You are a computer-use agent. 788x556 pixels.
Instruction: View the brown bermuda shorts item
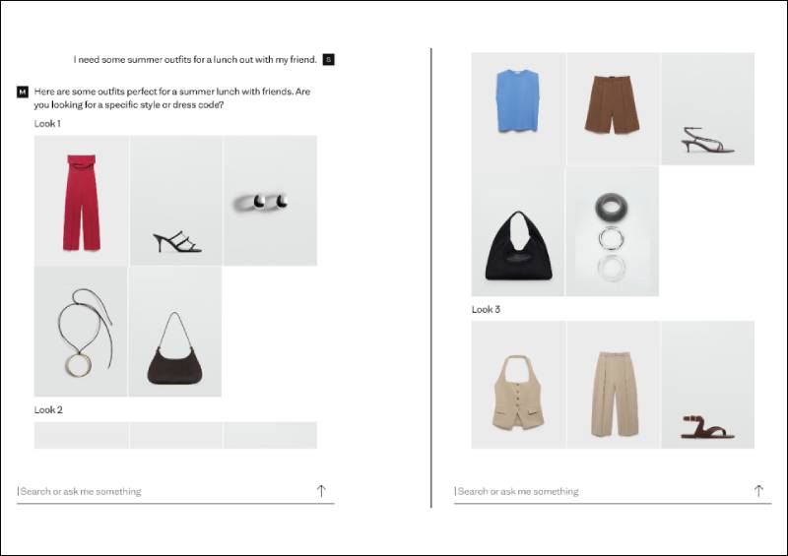coord(613,109)
